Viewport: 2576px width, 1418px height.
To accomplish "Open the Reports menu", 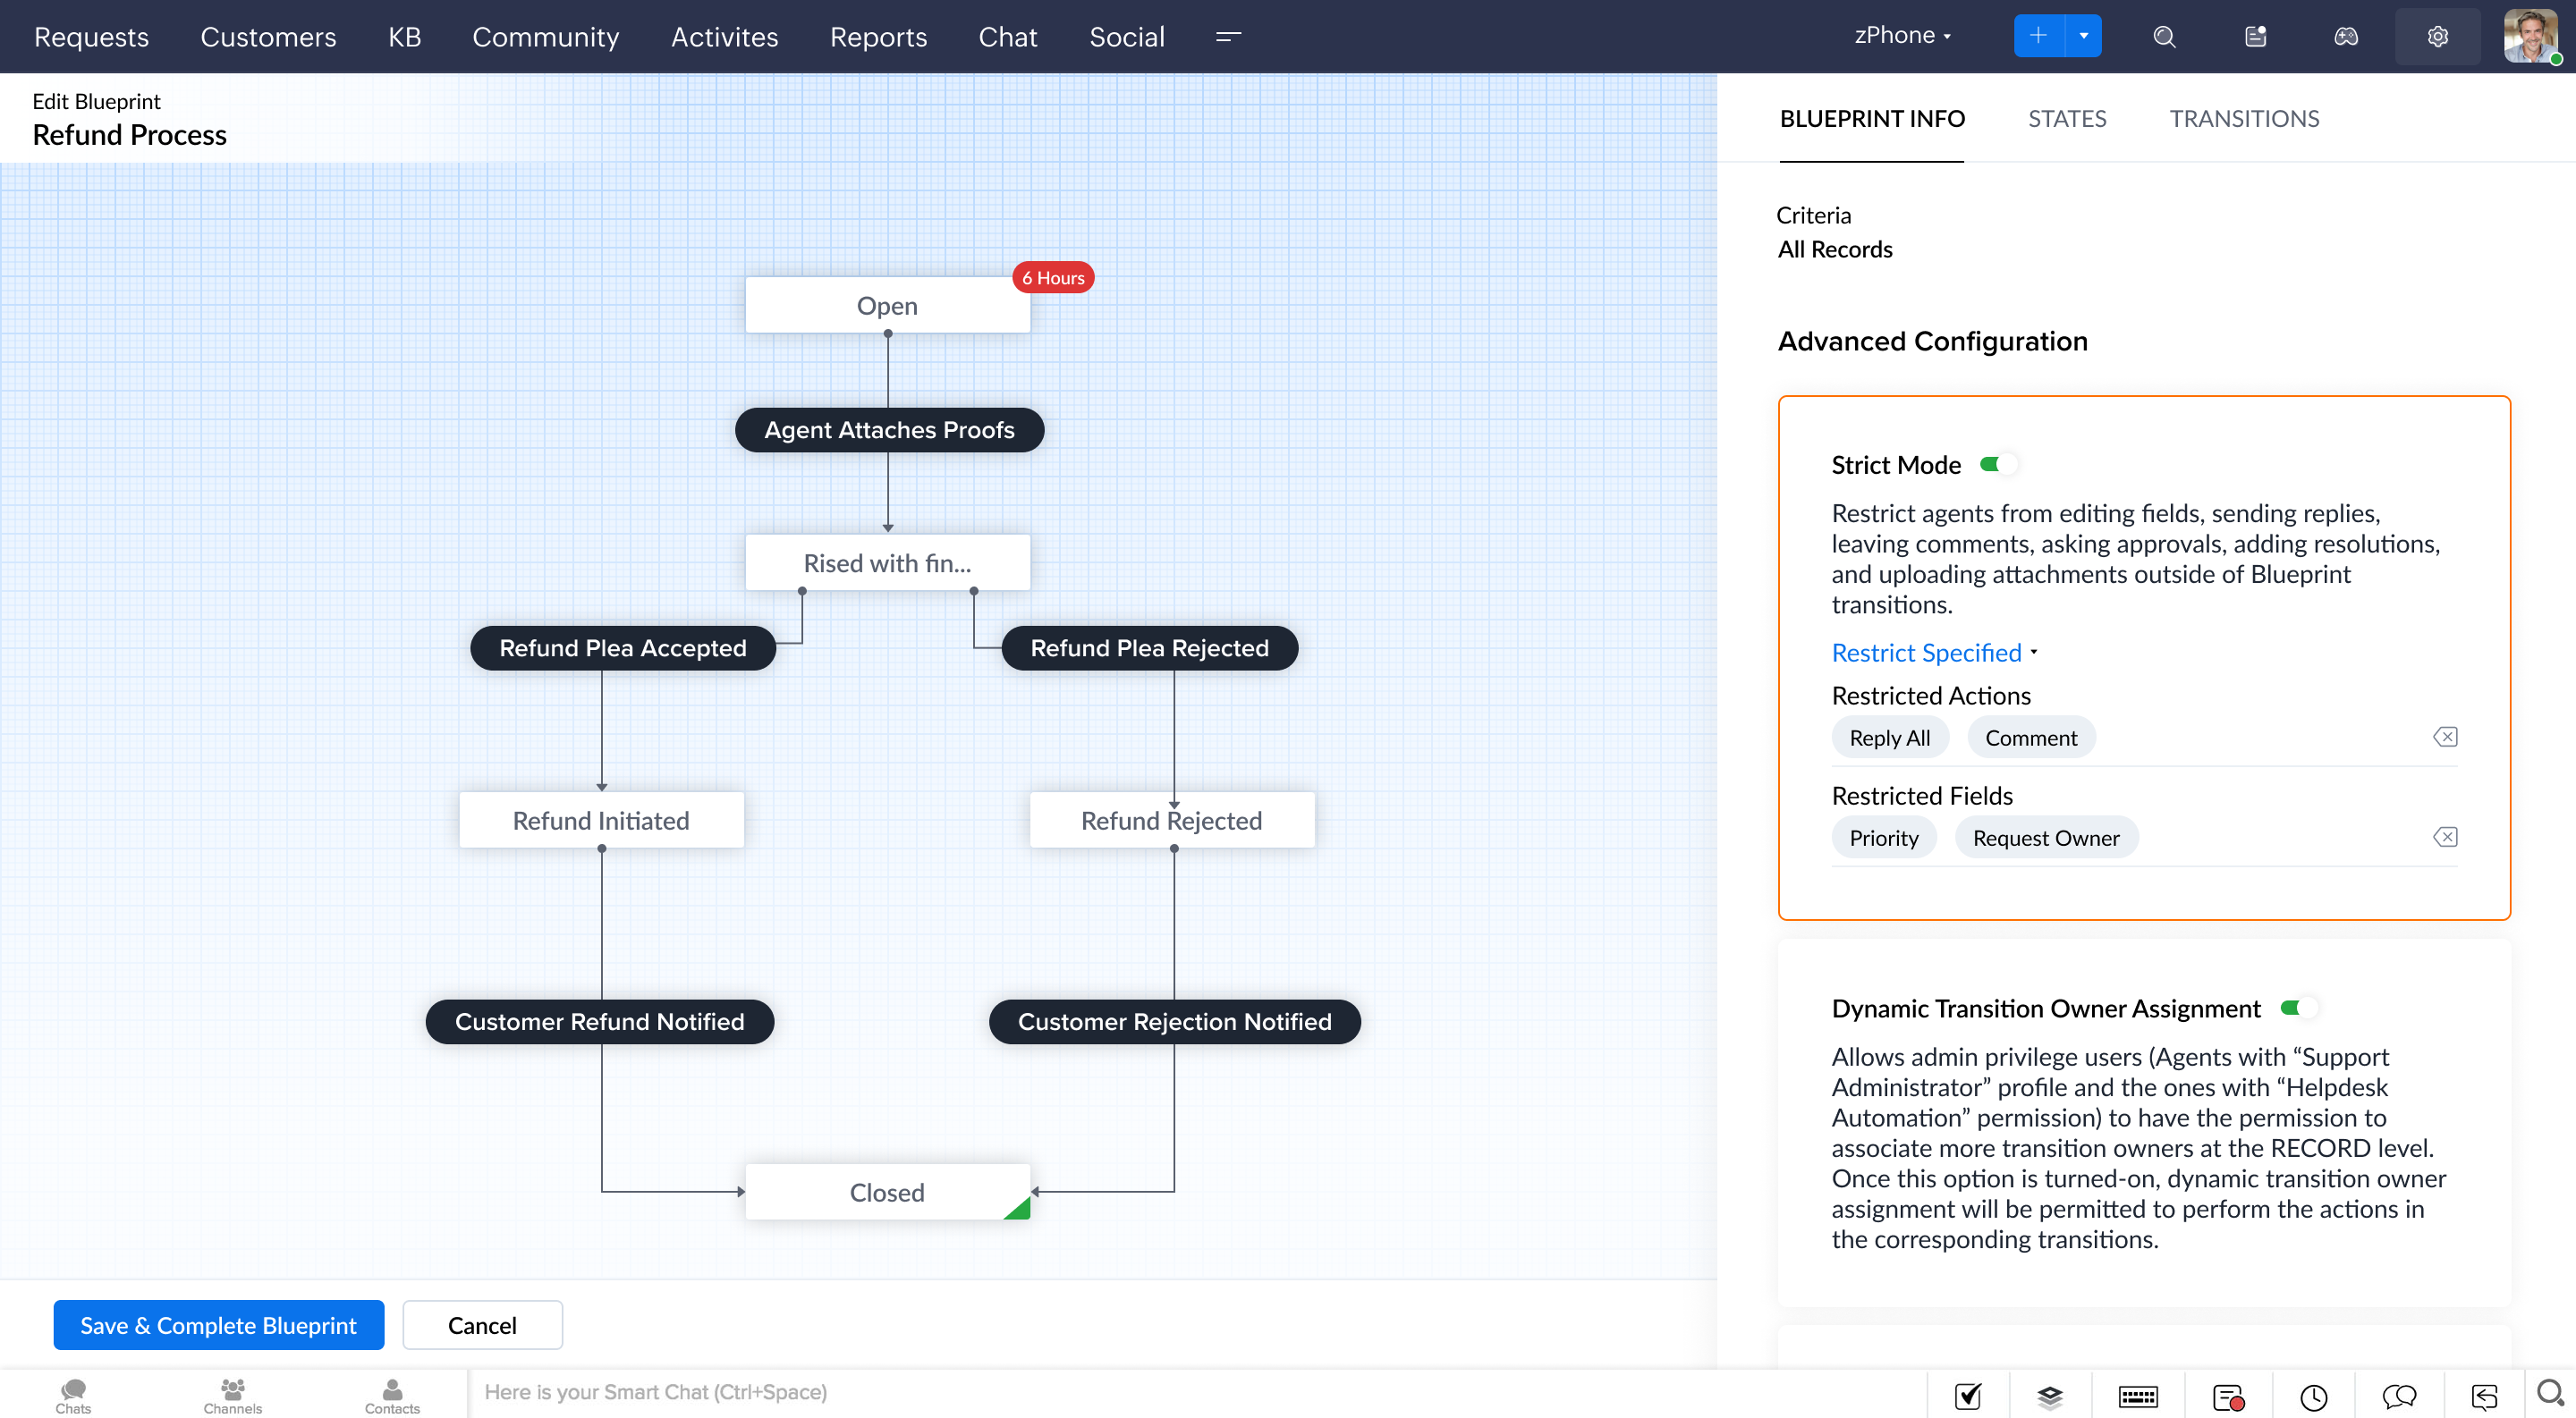I will point(878,37).
